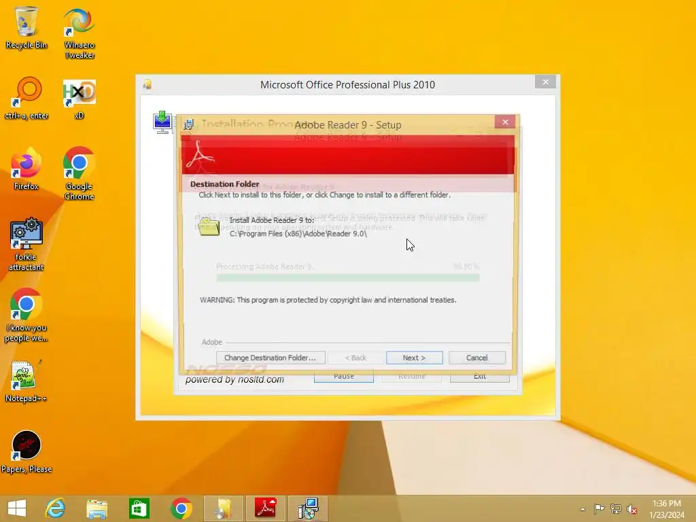Open the Papers, Please desktop shortcut
Image resolution: width=696 pixels, height=522 pixels.
(27, 452)
